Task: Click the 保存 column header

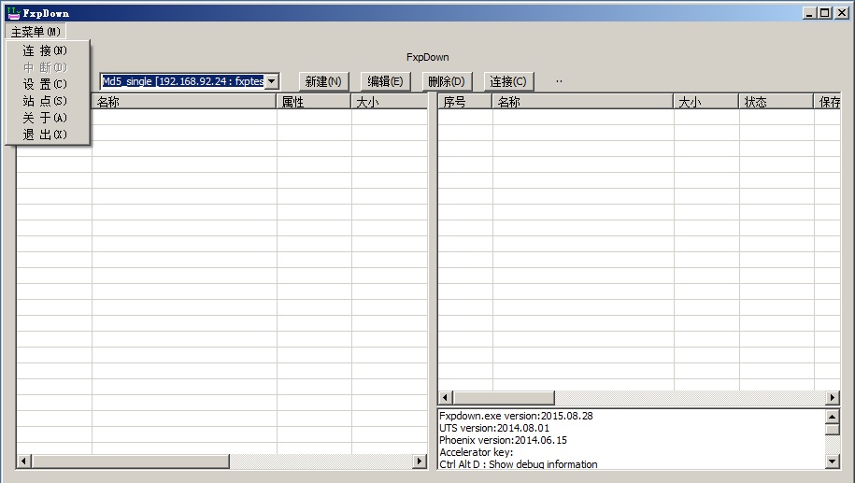Action: (827, 102)
